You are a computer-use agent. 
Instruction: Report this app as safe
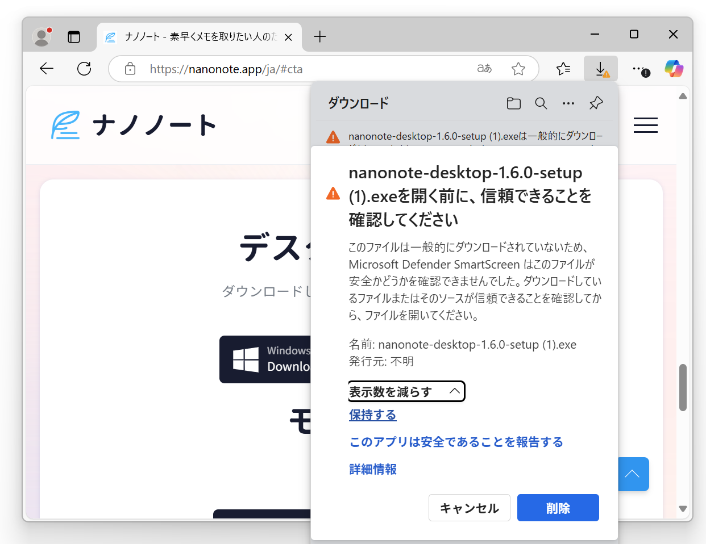tap(456, 442)
